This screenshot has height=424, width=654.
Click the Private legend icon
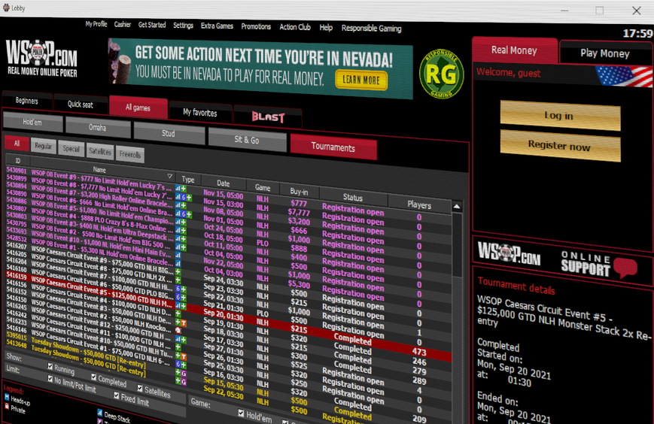[x=7, y=406]
